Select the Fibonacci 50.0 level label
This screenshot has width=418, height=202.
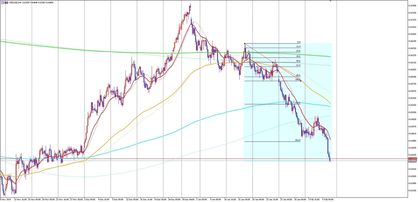tap(298, 61)
